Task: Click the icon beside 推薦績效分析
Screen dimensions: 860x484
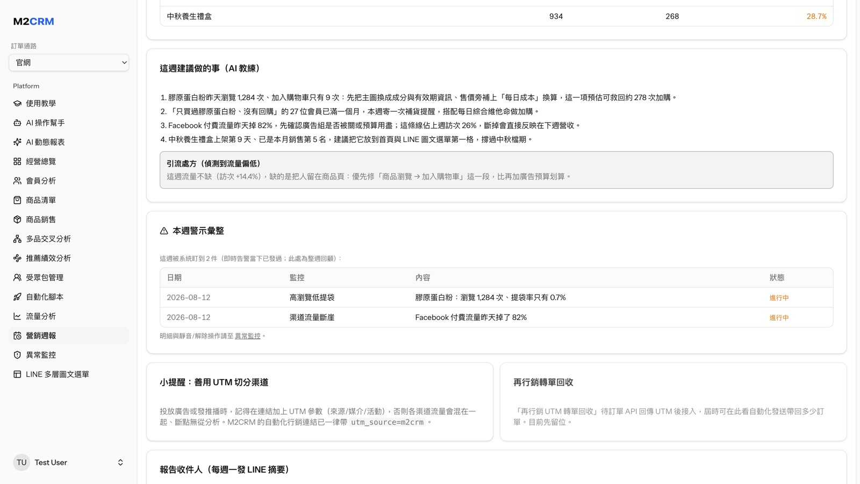Action: coord(17,258)
